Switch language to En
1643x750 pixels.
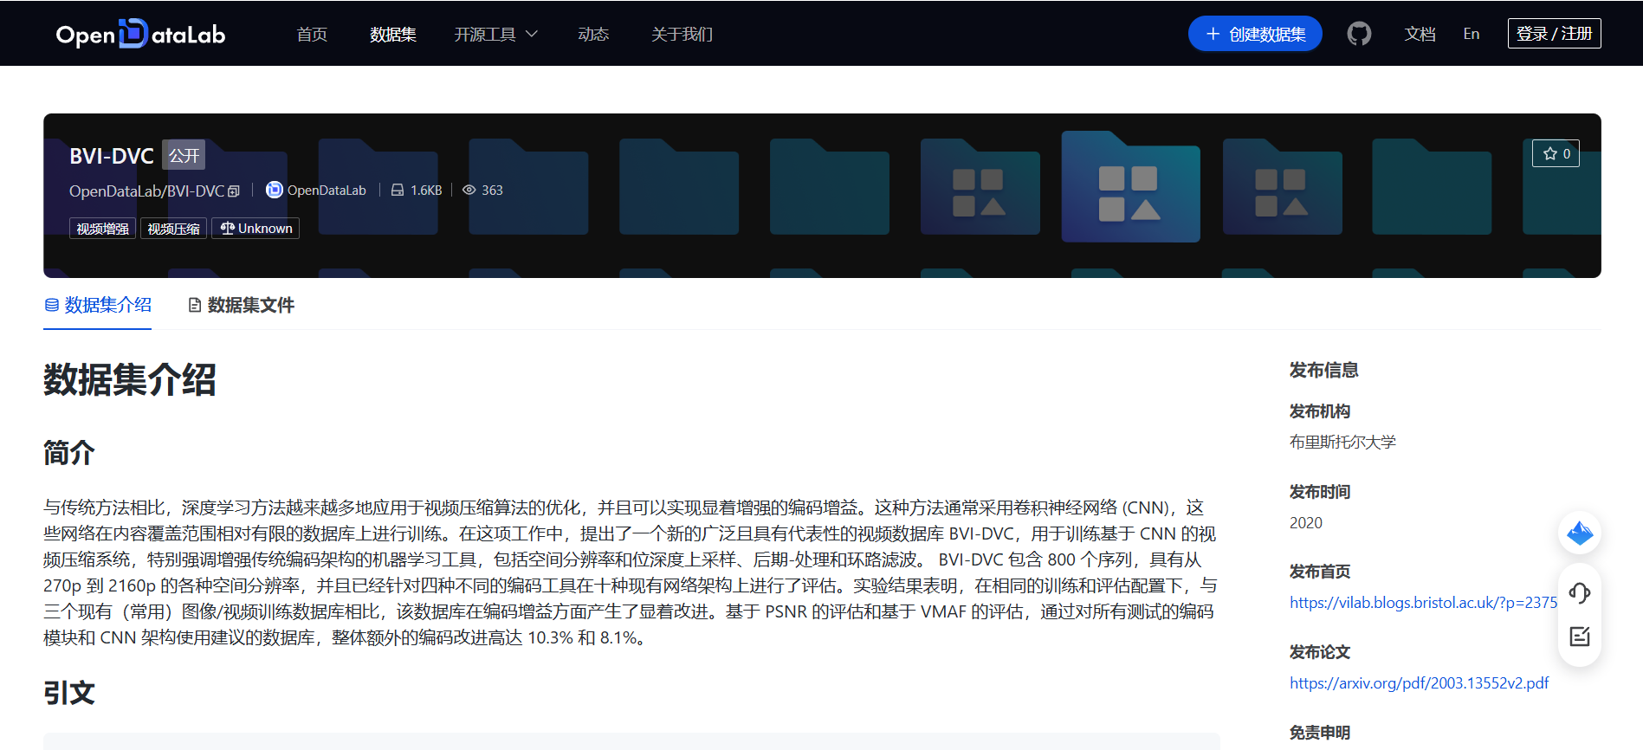click(x=1472, y=34)
